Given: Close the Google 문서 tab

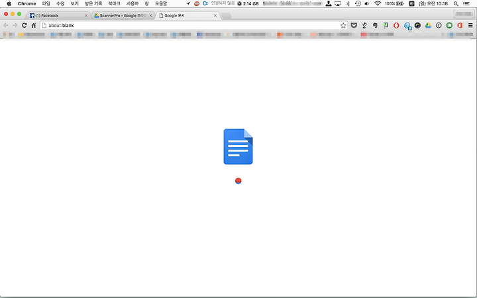Looking at the screenshot, I should click(x=215, y=15).
